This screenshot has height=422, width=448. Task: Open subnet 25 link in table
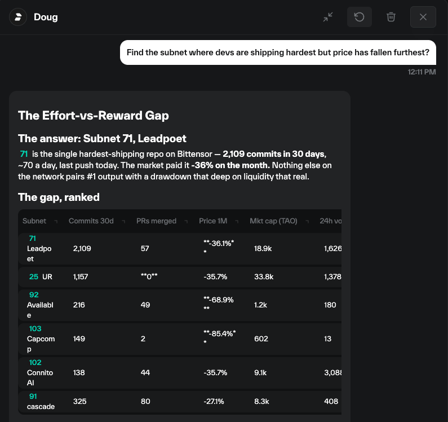tap(34, 276)
